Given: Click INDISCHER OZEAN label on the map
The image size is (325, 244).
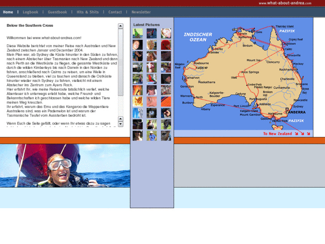Looking at the screenshot, I should (x=198, y=37).
